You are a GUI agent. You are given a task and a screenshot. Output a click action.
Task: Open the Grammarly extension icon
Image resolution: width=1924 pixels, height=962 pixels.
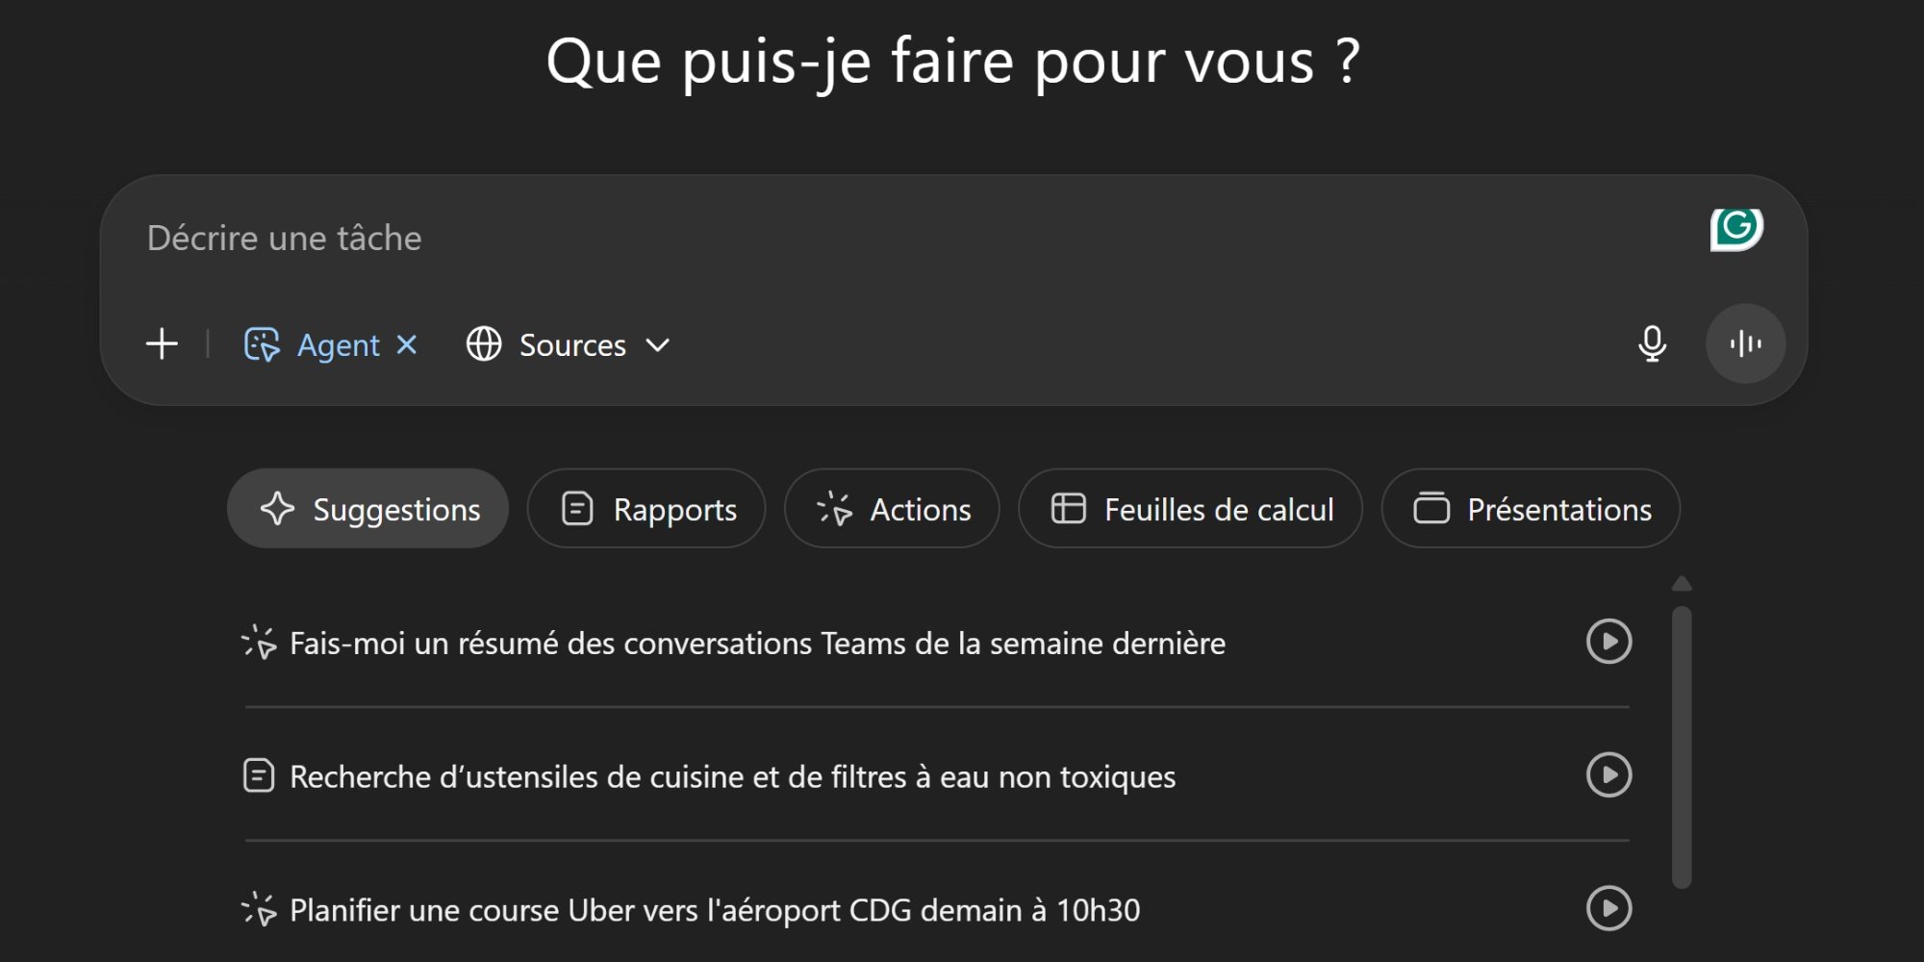(x=1736, y=229)
